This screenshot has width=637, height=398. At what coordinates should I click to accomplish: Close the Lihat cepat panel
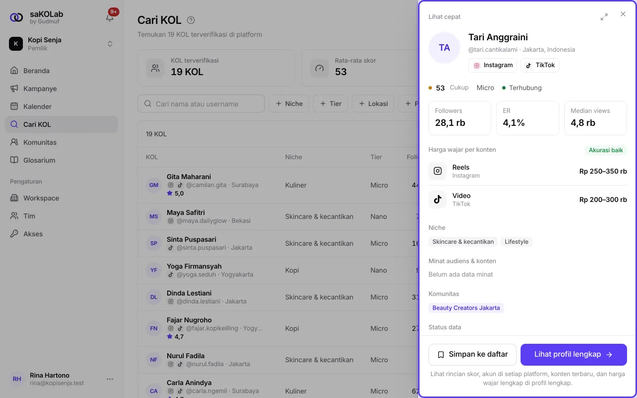(x=623, y=14)
